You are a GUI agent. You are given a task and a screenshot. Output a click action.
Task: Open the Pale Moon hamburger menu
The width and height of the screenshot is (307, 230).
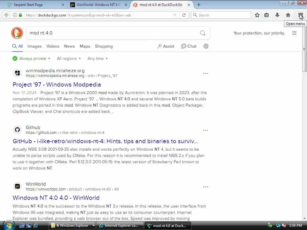[x=300, y=15]
